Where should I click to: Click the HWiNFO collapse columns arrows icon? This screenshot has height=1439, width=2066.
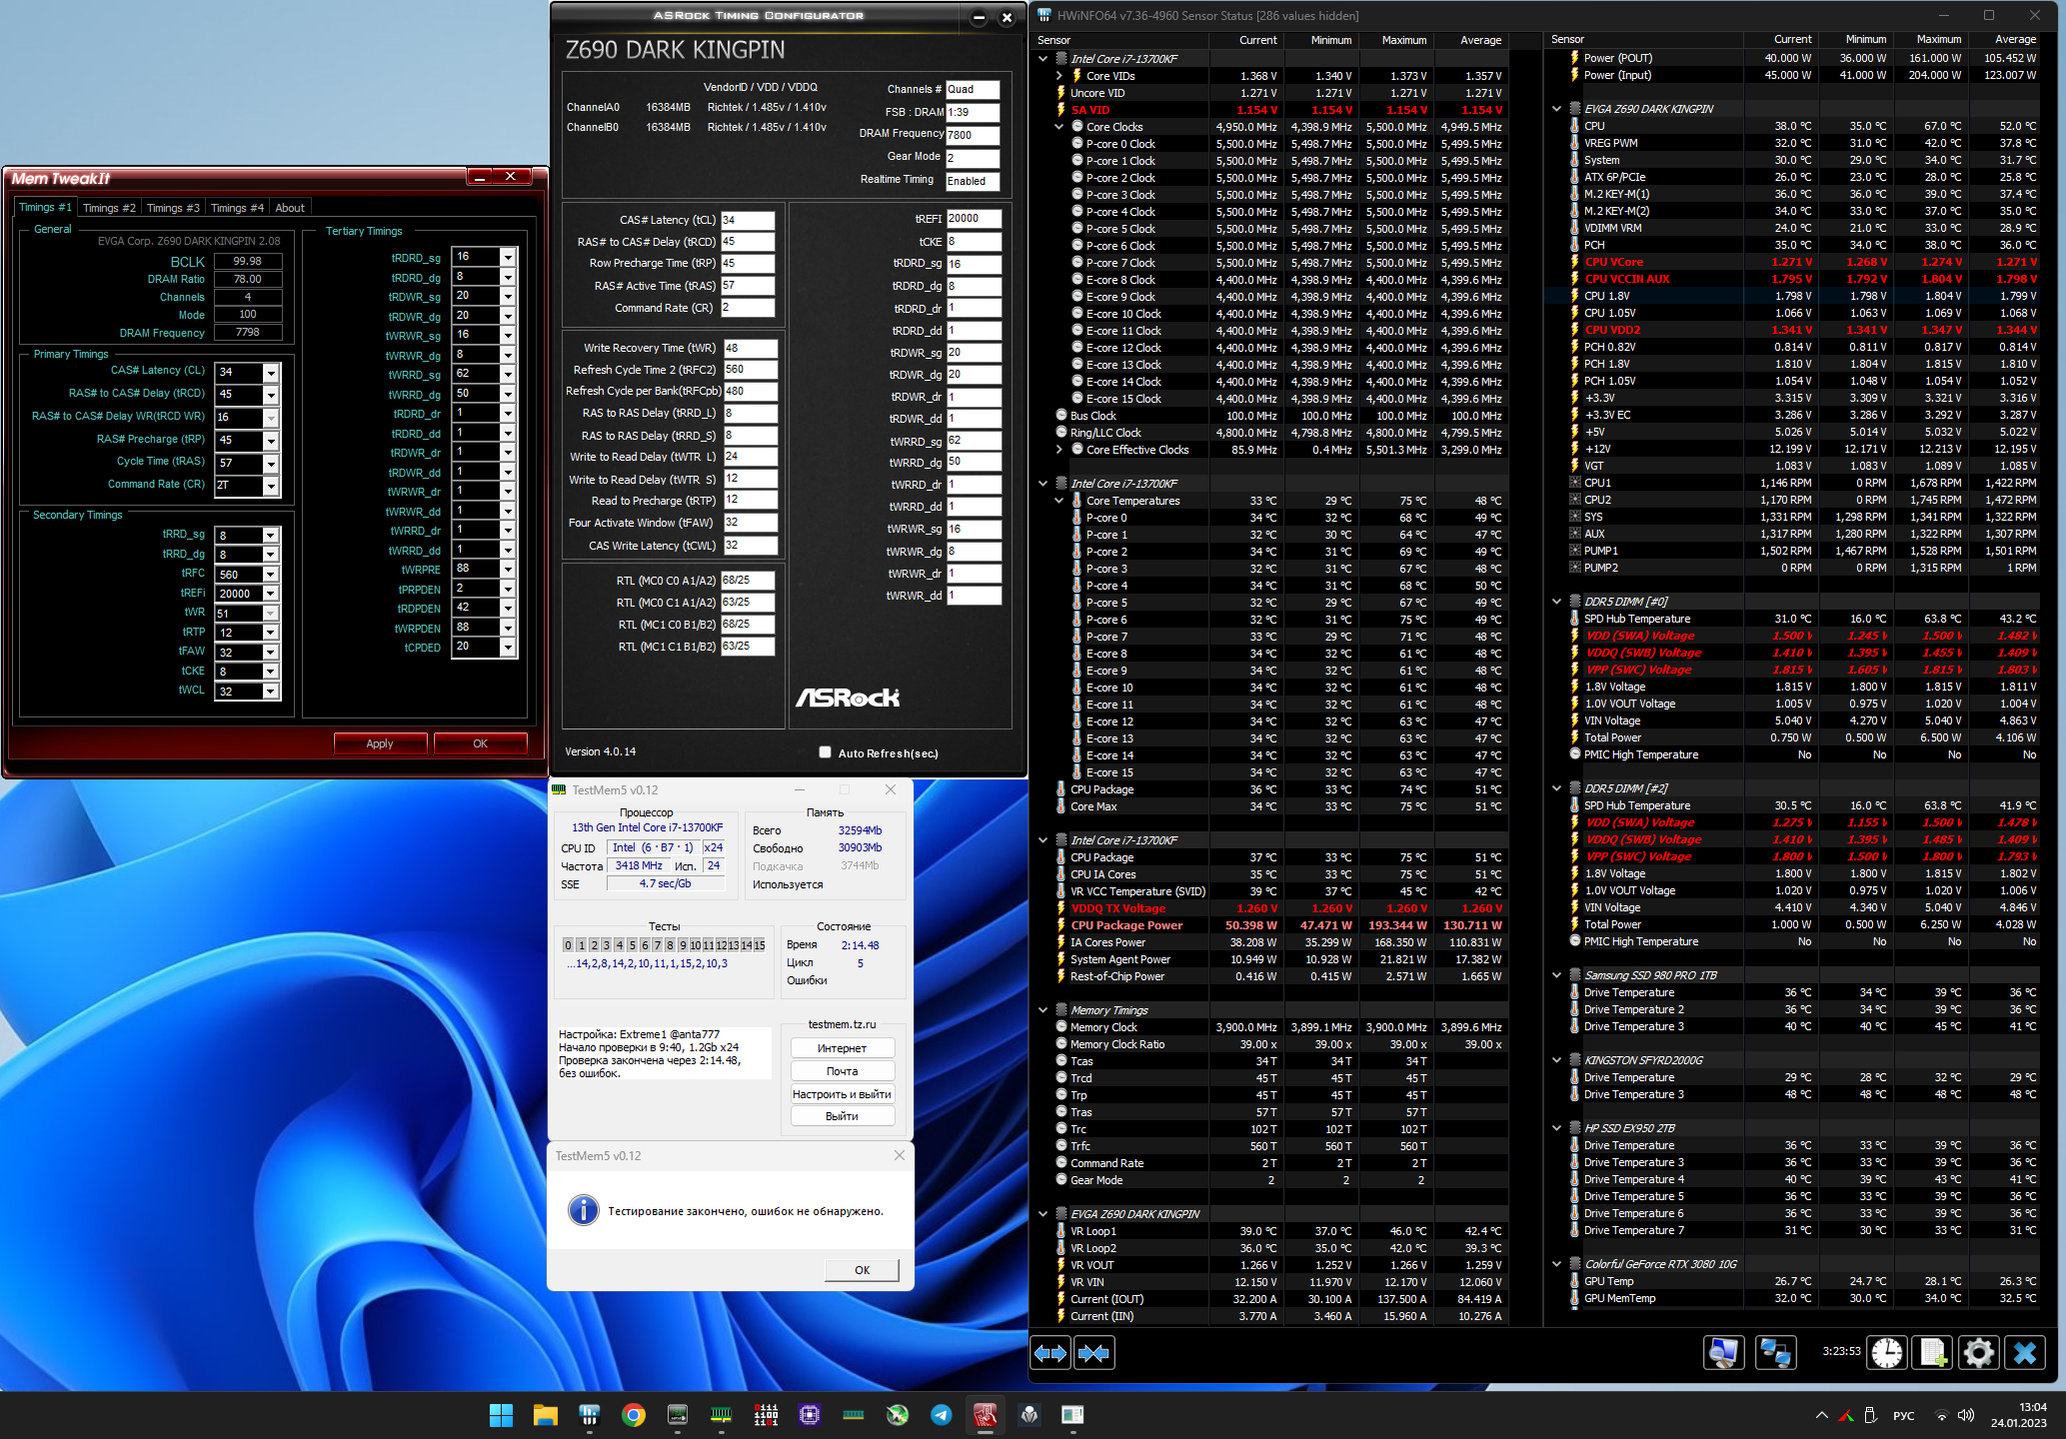pos(1094,1353)
